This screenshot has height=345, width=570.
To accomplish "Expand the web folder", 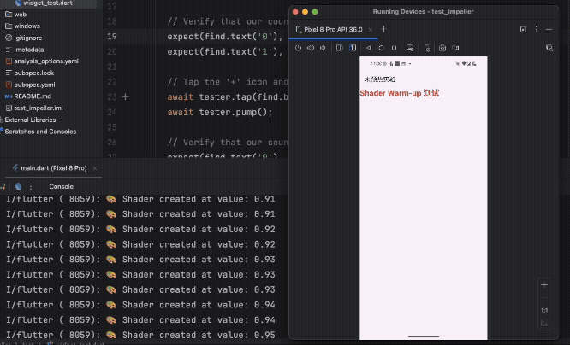I will point(16,15).
